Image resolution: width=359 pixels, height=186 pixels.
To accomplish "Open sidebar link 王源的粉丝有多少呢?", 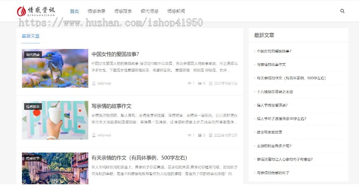I will pos(274,146).
